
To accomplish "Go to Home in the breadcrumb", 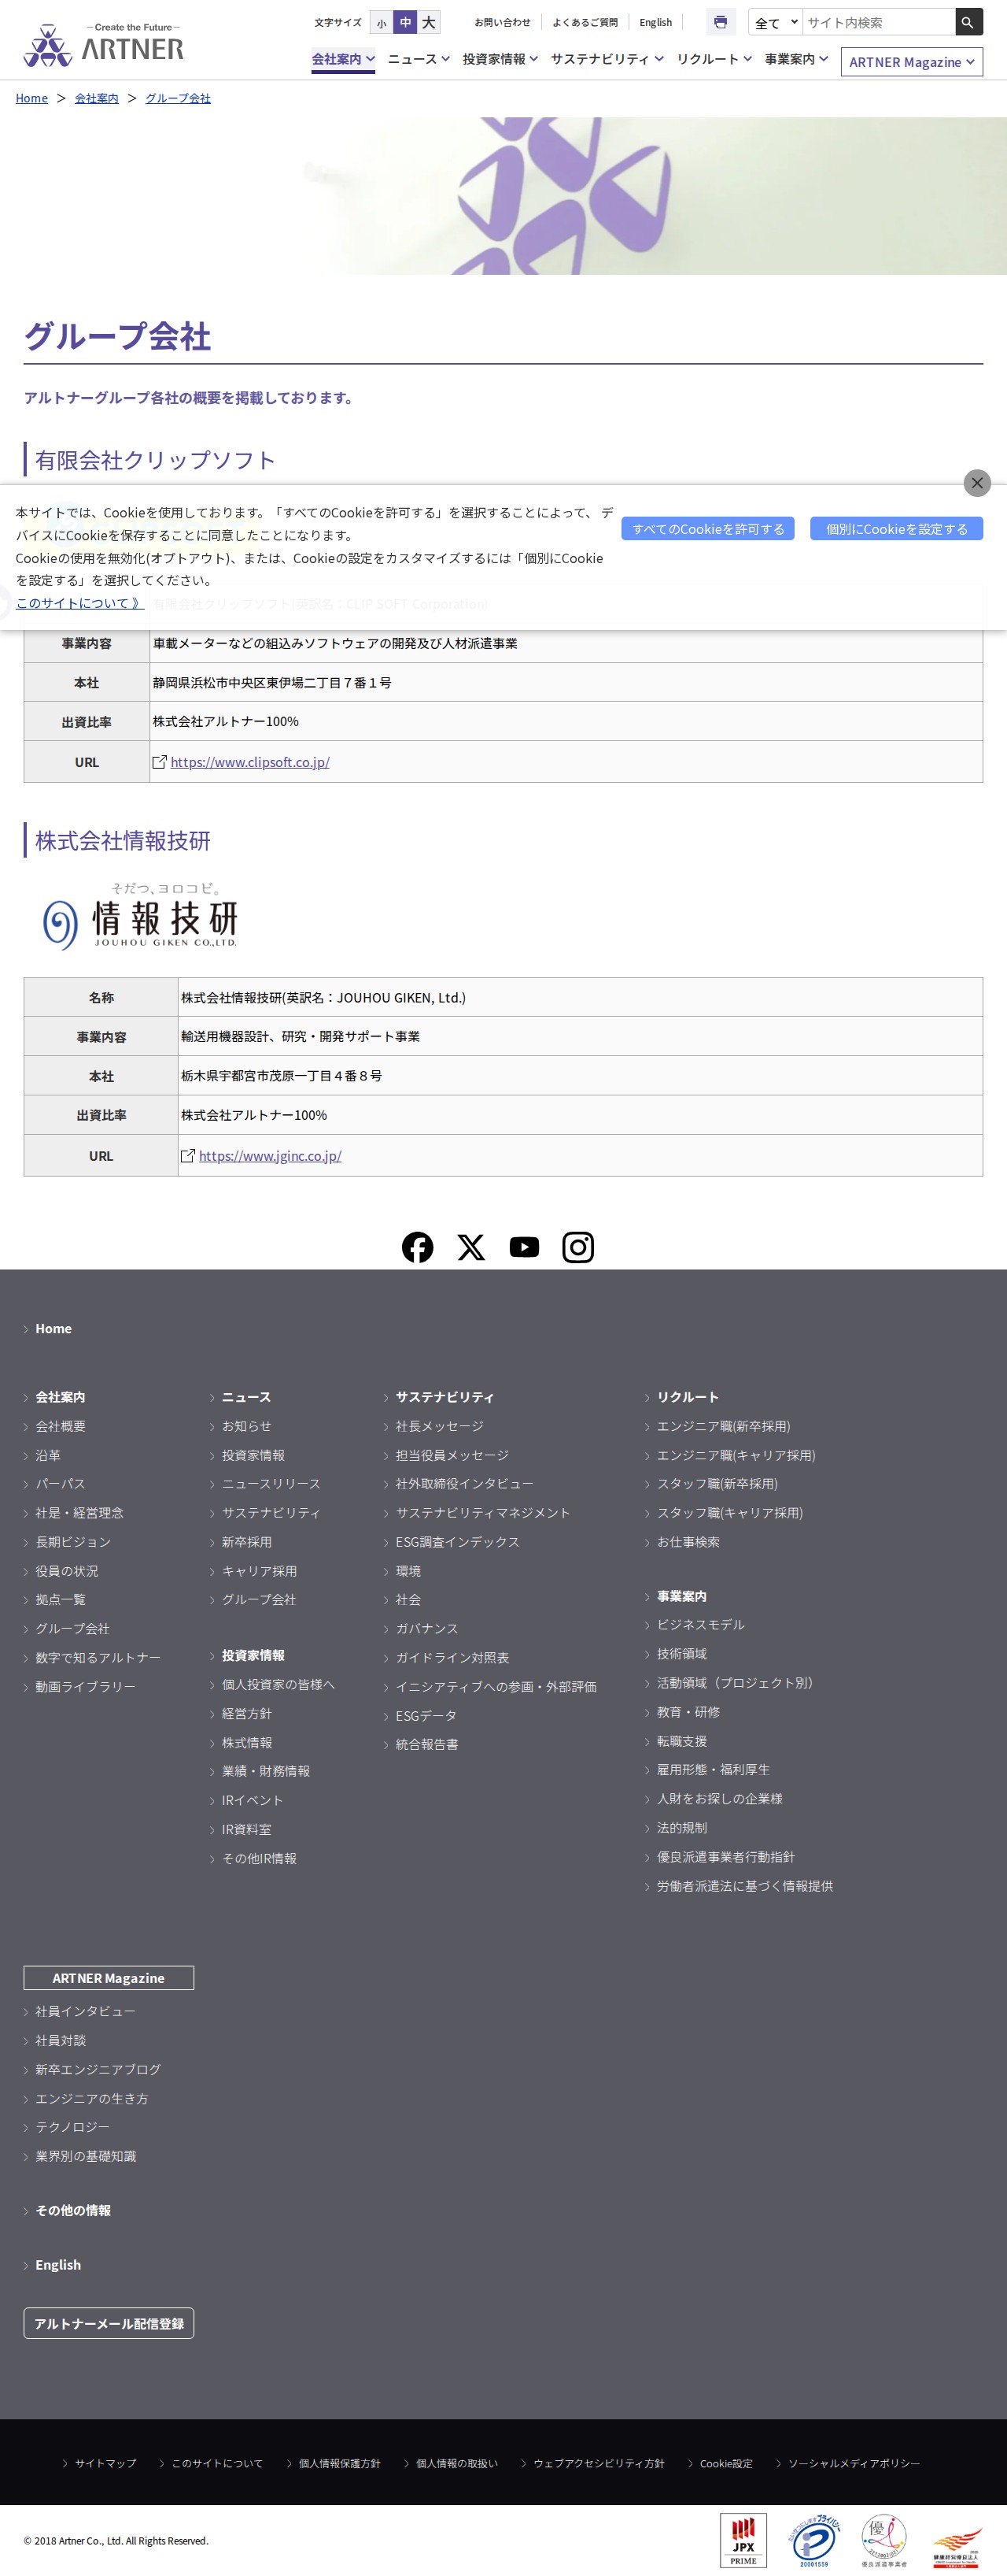I will pos(32,98).
